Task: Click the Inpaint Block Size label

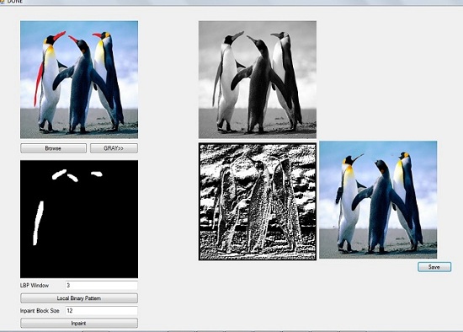Action: click(x=40, y=311)
